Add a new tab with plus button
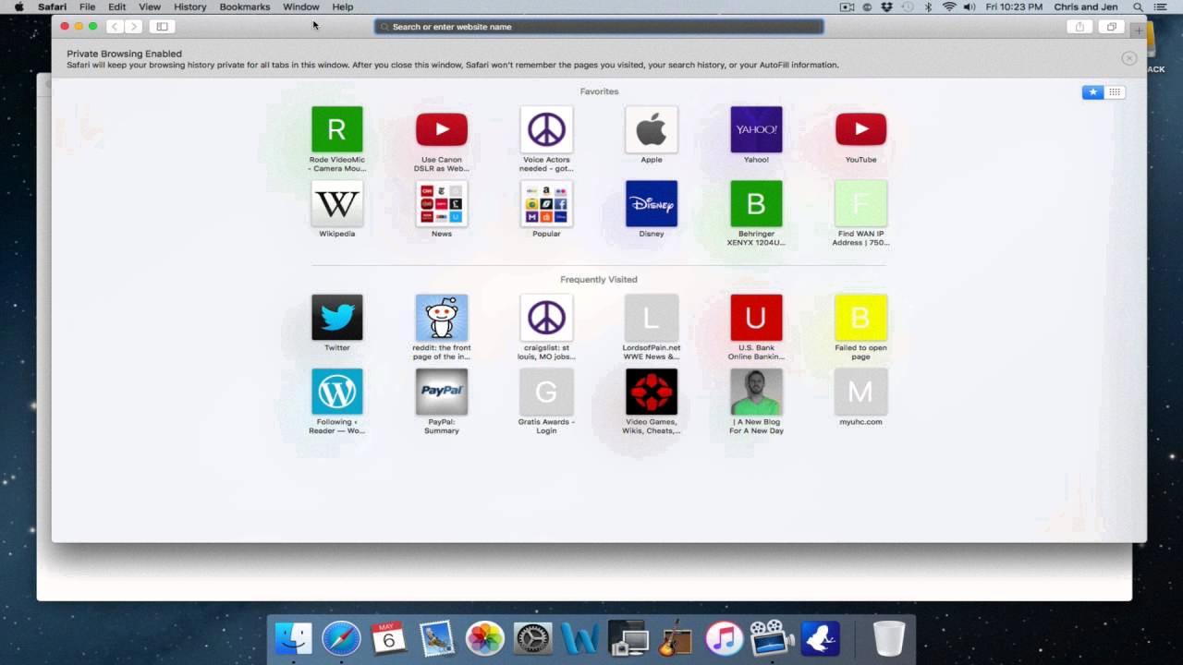 point(1139,30)
